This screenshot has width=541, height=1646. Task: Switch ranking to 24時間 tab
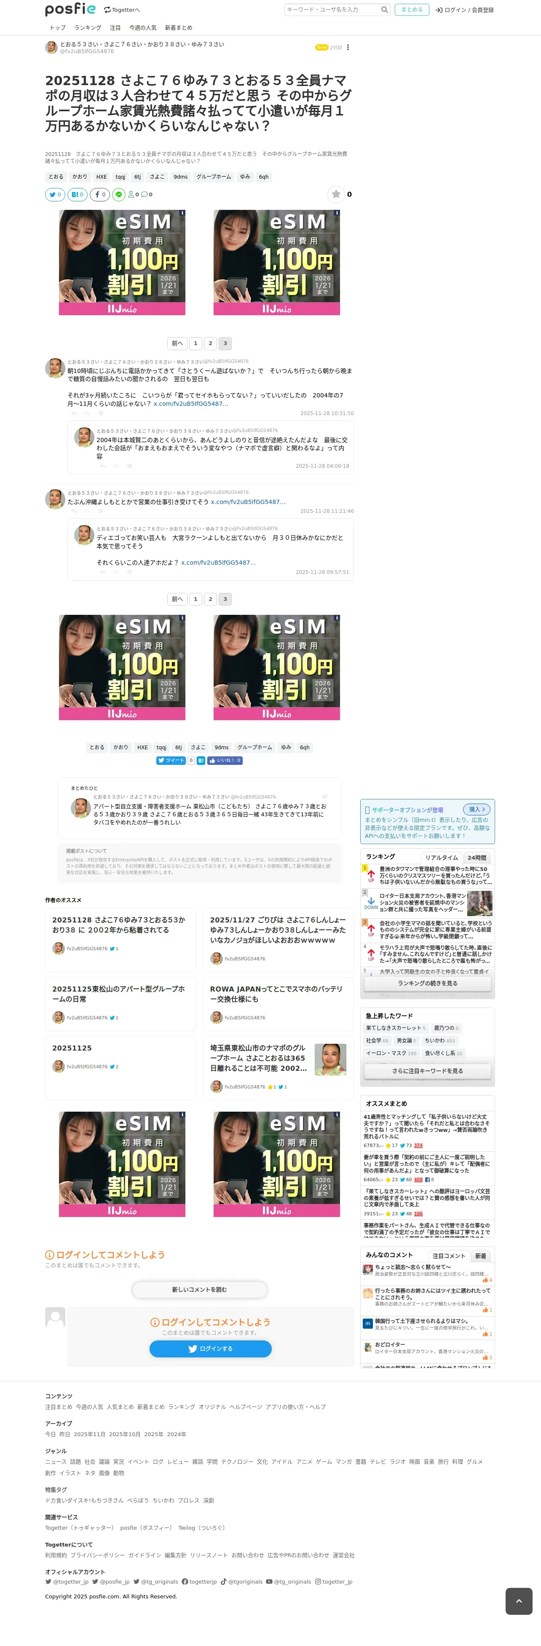477,858
